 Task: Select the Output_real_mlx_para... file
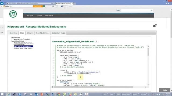(23, 48)
